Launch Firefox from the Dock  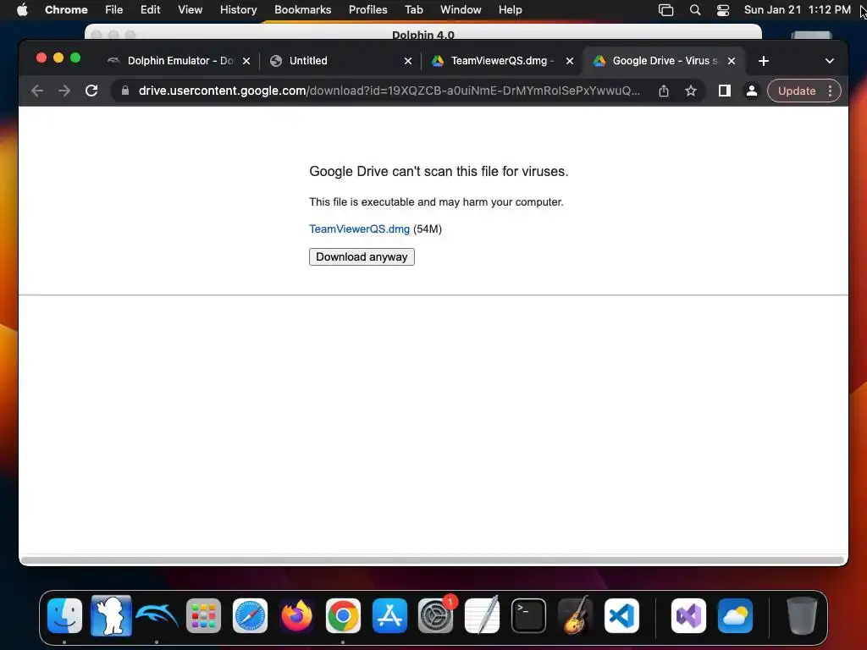[296, 615]
